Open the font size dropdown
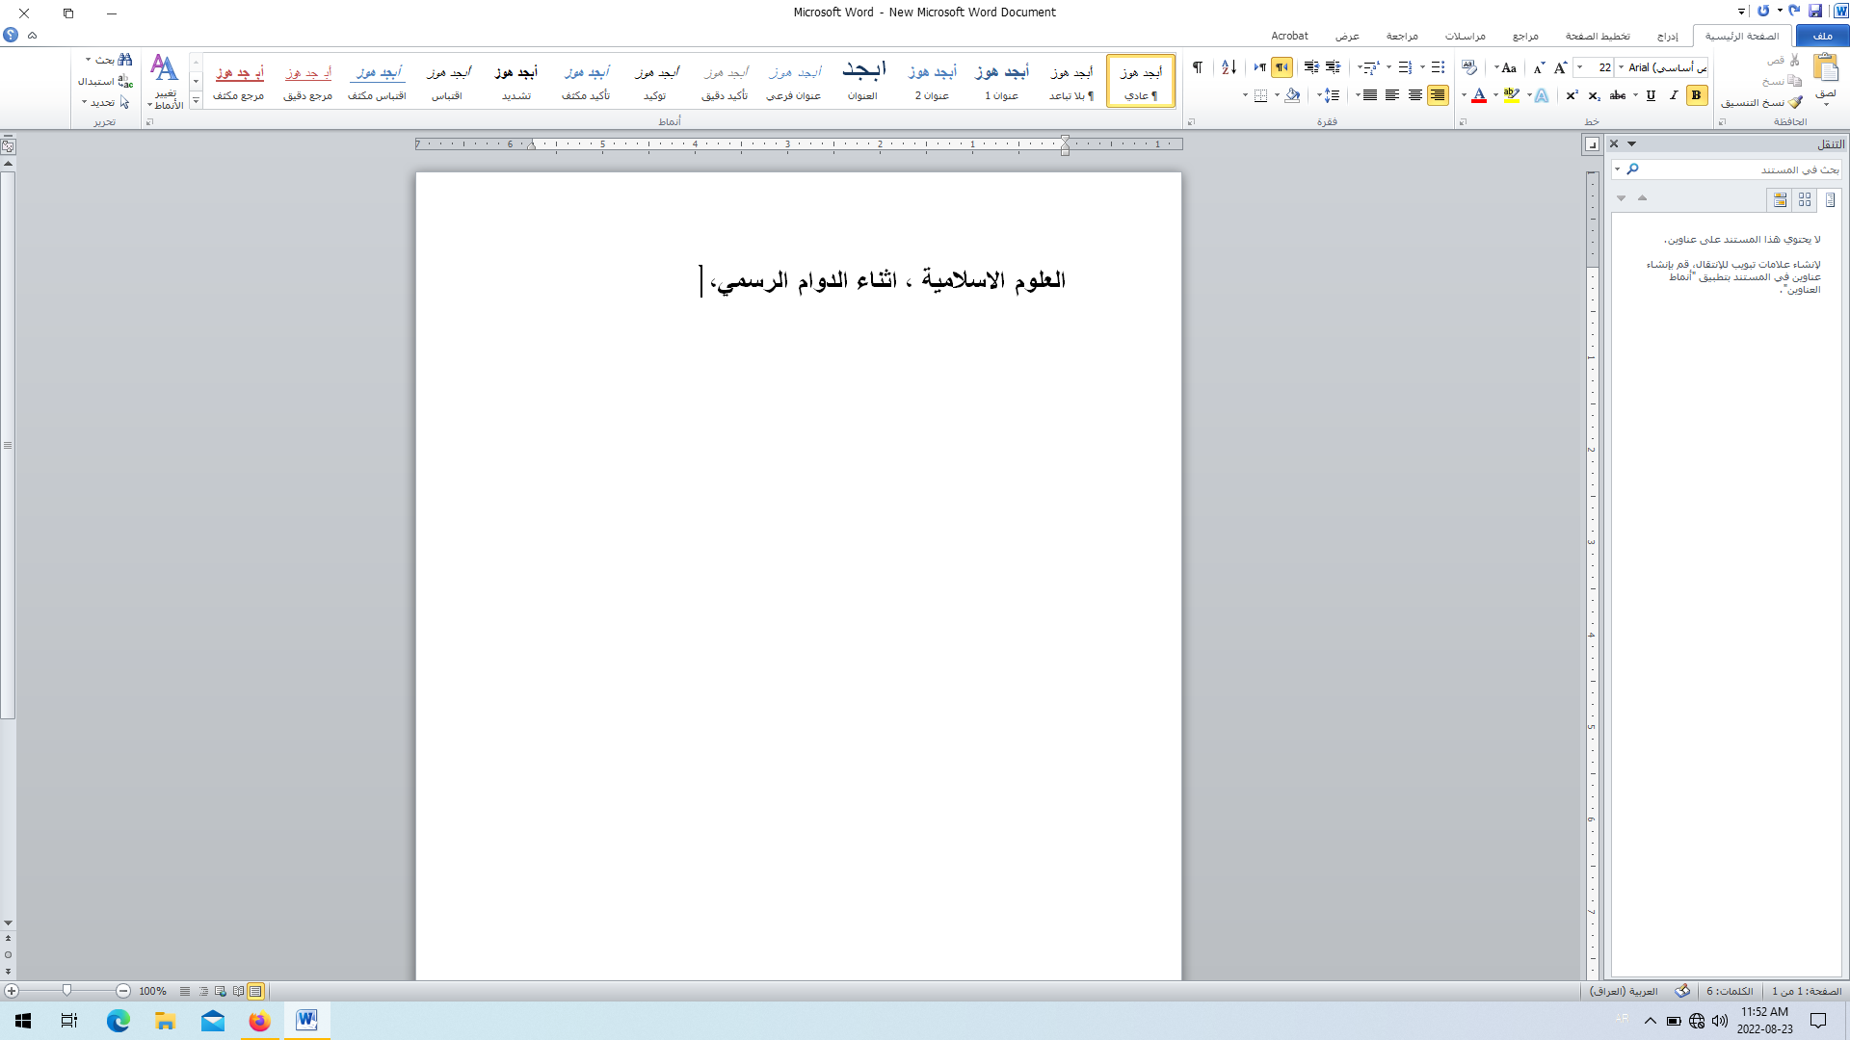The height and width of the screenshot is (1040, 1850). pyautogui.click(x=1580, y=67)
